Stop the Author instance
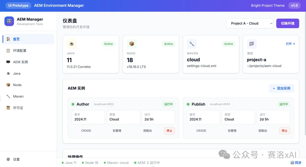The width and height of the screenshot is (306, 167). coord(169,131)
